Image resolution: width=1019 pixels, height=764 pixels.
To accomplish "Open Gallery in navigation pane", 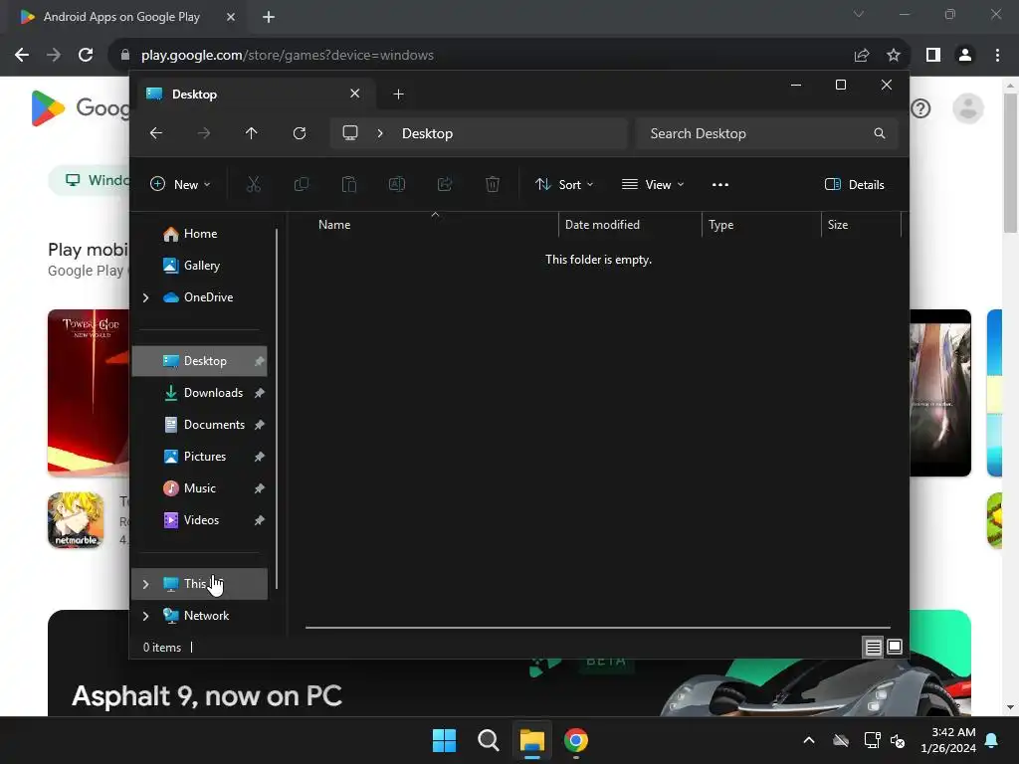I will (200, 266).
